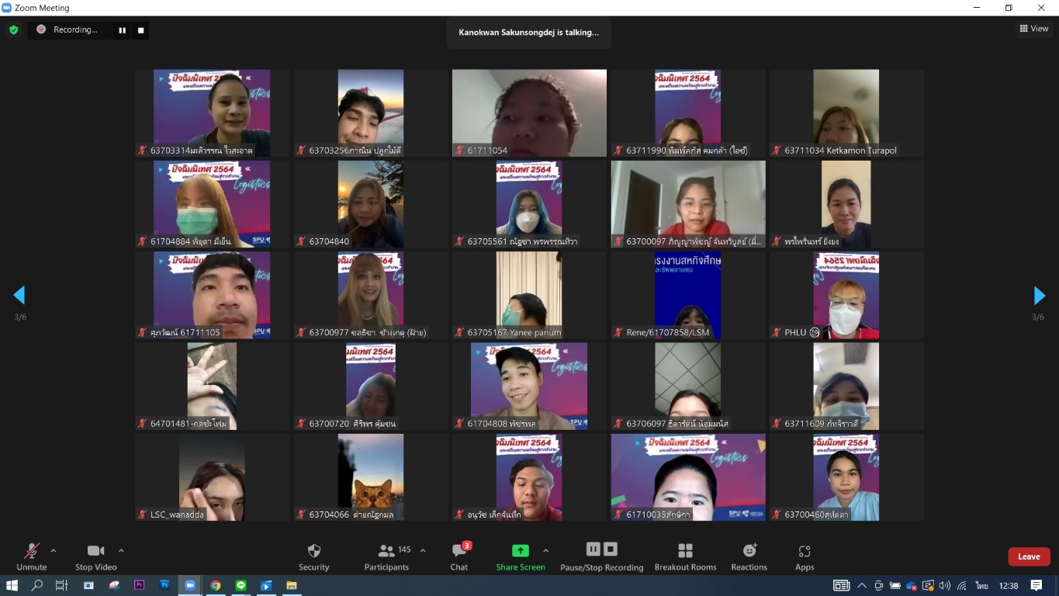Open video options arrow next to Stop Video
The height and width of the screenshot is (596, 1059).
click(x=121, y=551)
